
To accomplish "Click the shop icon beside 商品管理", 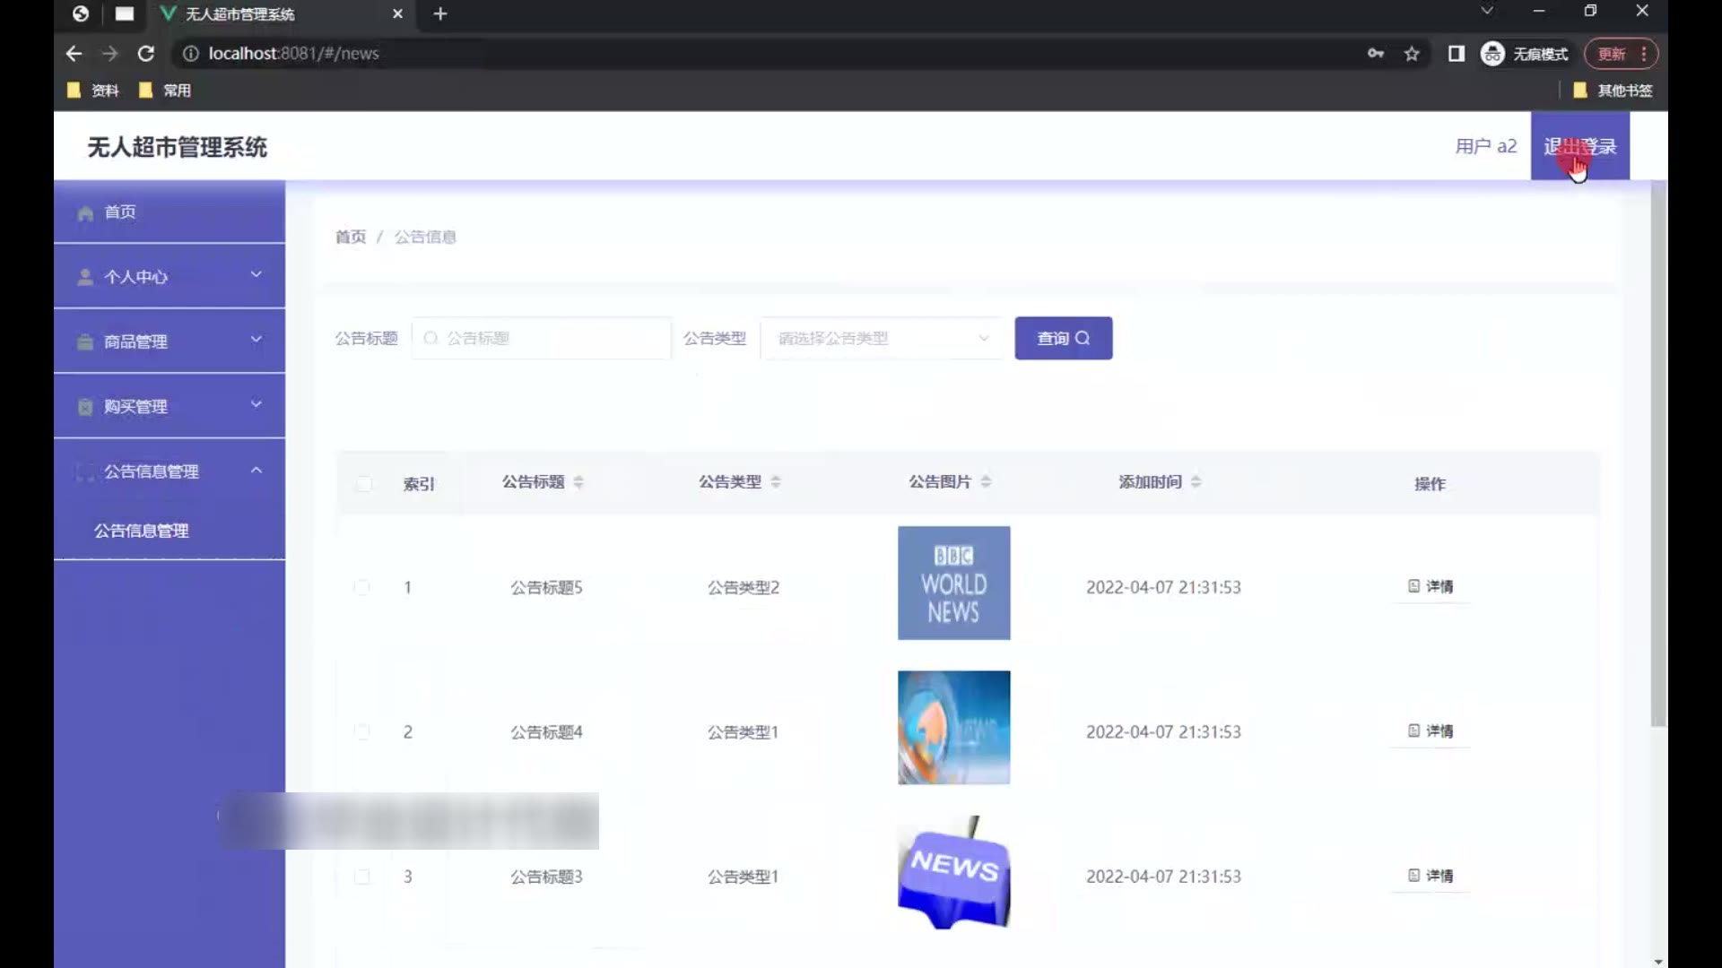I will coord(85,341).
